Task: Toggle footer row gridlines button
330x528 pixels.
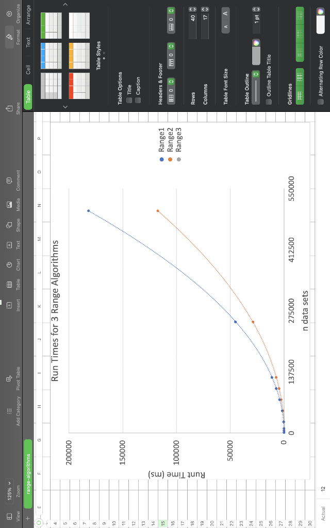Action: [300, 16]
